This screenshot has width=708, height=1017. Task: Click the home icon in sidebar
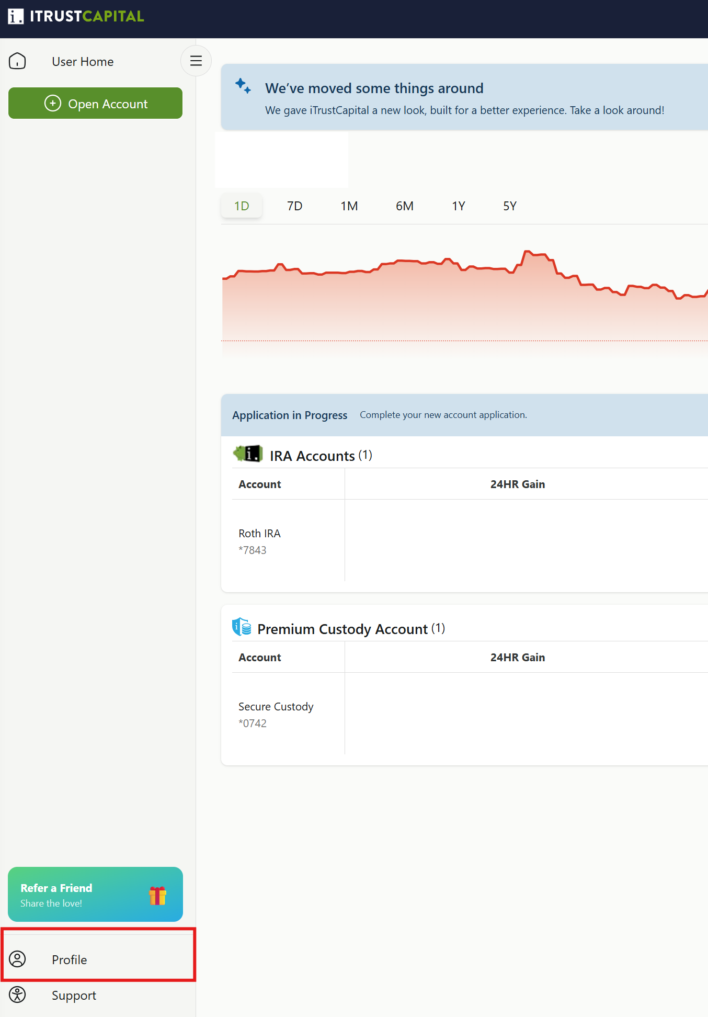(17, 61)
